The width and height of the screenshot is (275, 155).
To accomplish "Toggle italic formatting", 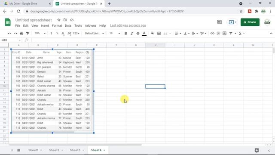I will 132,34.
